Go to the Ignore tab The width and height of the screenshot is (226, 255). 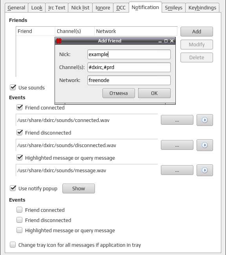click(103, 7)
